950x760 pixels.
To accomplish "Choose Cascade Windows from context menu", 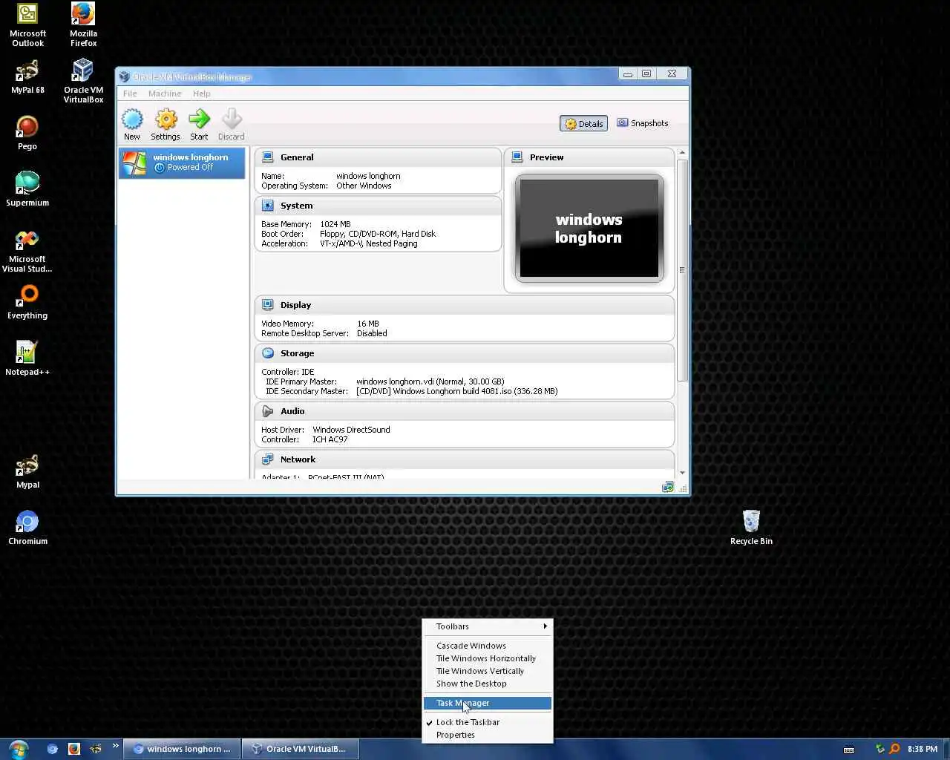I will click(488, 646).
